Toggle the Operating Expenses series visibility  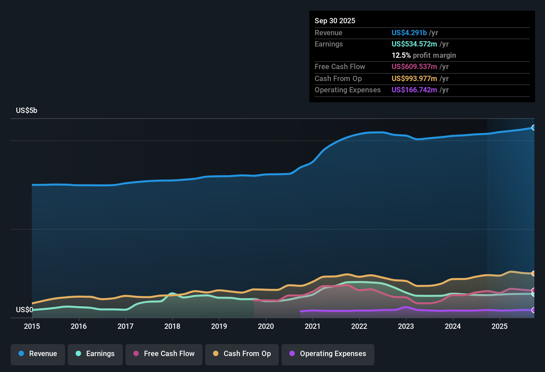328,354
